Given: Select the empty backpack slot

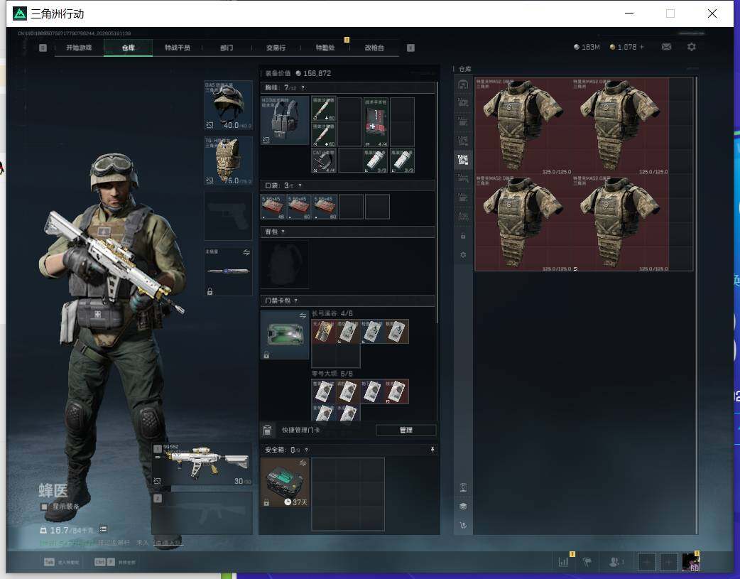Looking at the screenshot, I should tap(285, 264).
